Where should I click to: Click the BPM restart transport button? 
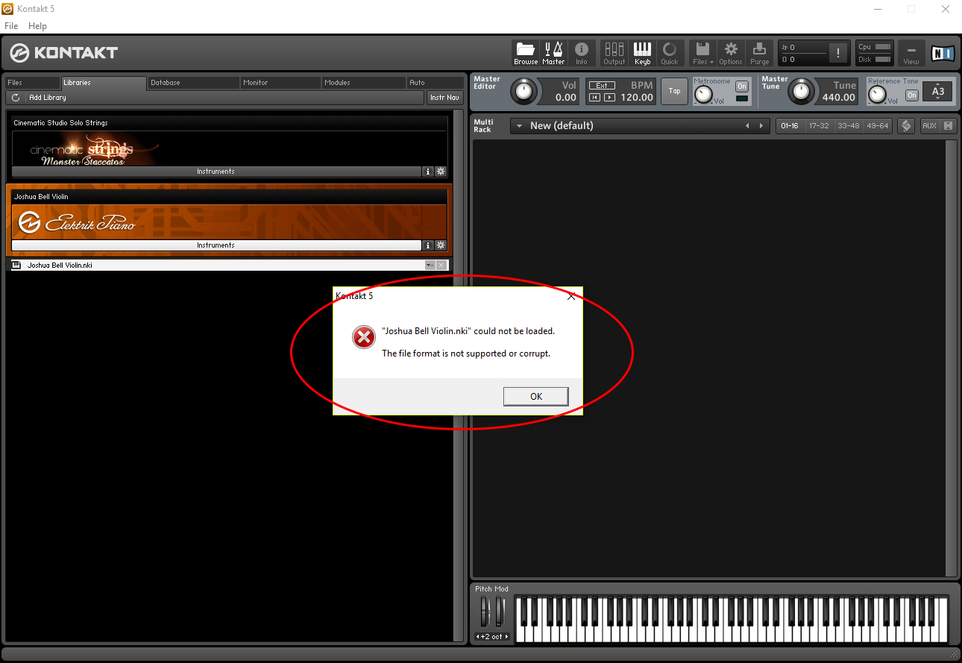594,98
